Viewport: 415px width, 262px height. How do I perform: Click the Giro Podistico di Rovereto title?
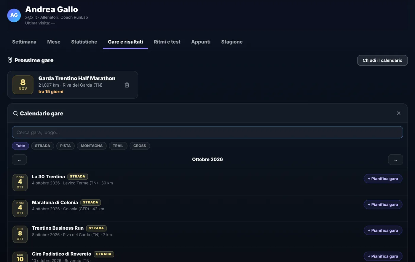(x=62, y=254)
